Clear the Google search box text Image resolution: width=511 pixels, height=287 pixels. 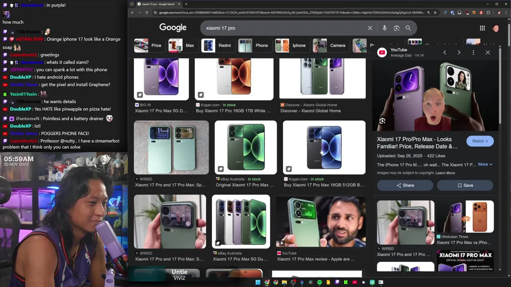coord(370,28)
